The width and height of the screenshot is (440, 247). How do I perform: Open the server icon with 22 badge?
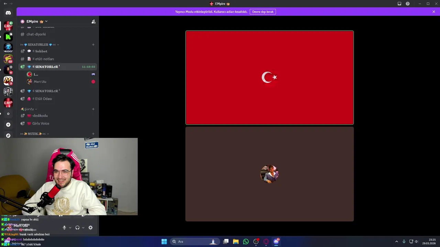(8, 59)
